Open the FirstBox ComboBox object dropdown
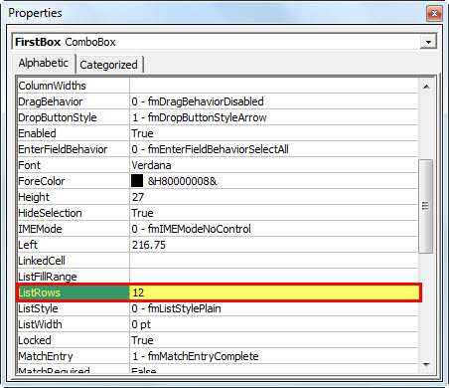The height and width of the screenshot is (388, 449). (x=428, y=42)
